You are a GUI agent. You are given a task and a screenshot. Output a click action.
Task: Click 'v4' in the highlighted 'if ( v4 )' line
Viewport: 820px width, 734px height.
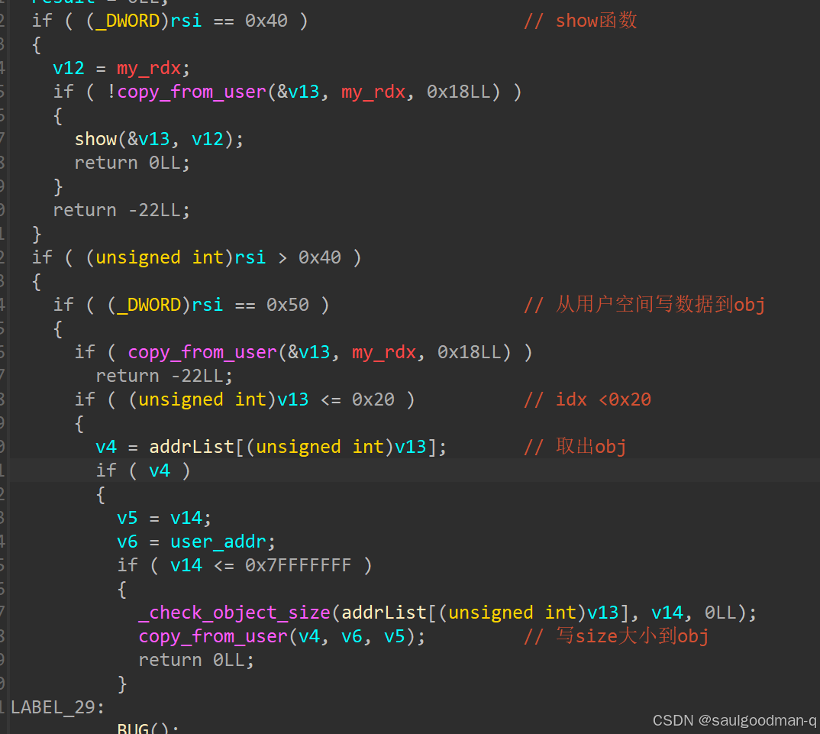click(x=160, y=470)
